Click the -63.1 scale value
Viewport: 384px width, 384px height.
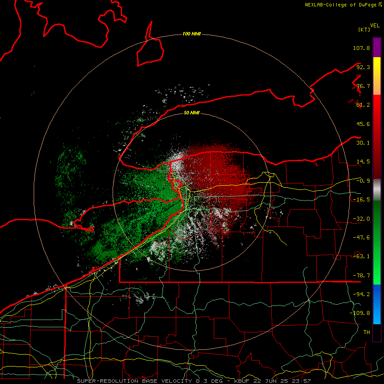tap(361, 256)
